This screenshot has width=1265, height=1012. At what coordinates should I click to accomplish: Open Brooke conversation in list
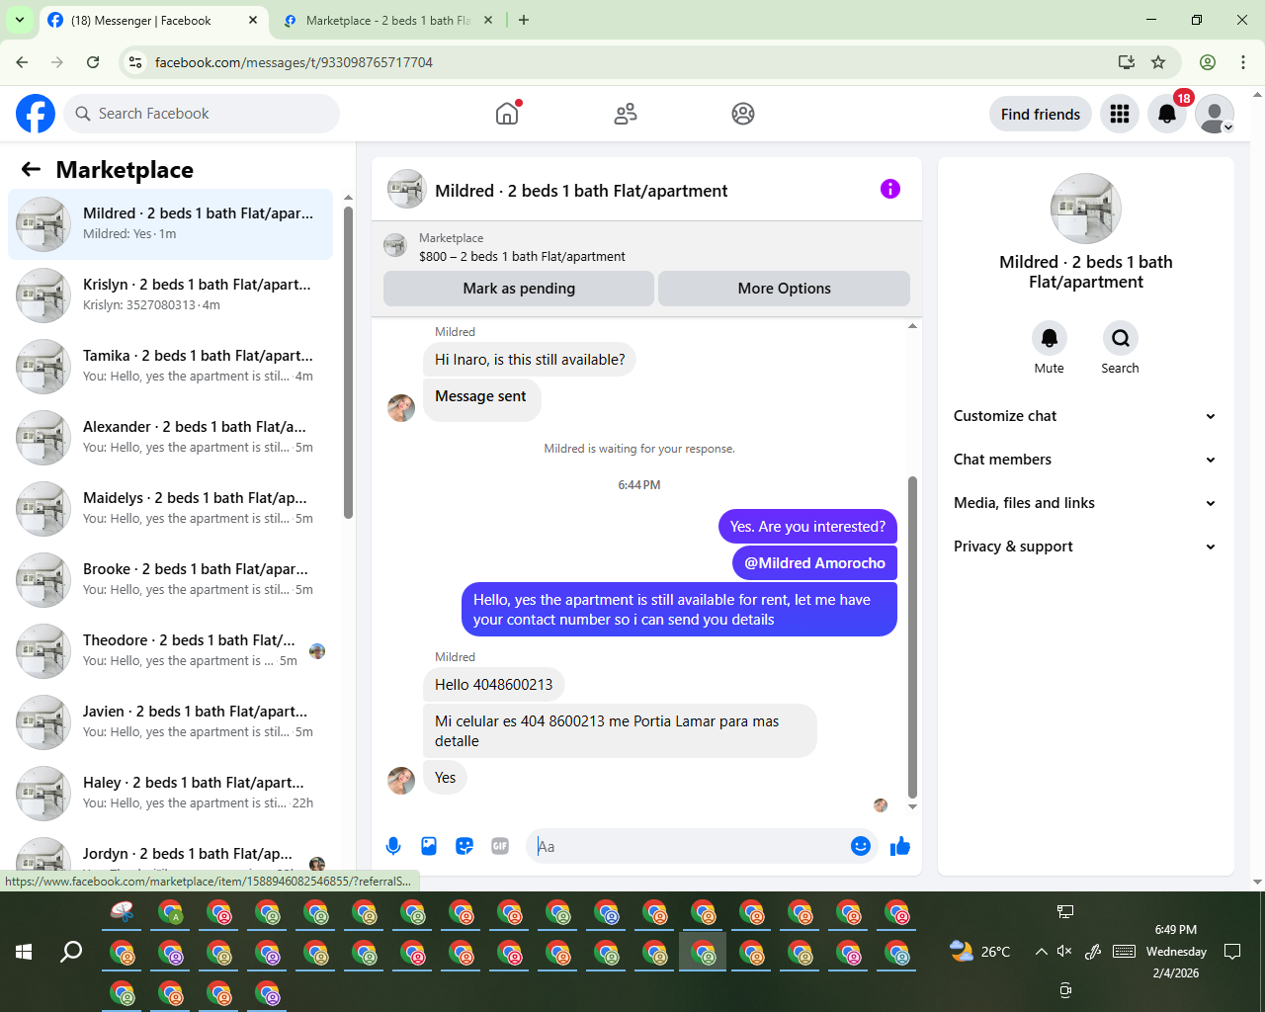coord(170,580)
